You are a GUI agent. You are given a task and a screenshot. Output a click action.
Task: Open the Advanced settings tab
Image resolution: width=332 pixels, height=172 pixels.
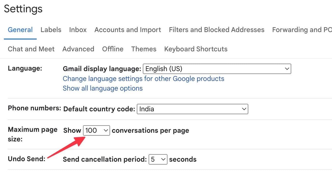click(78, 49)
